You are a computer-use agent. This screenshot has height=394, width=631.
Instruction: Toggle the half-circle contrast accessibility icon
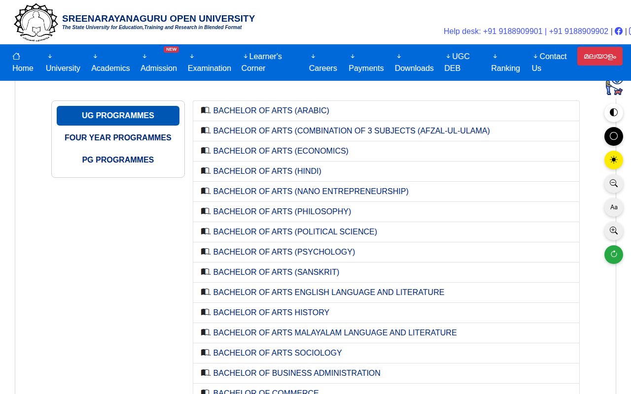click(614, 112)
